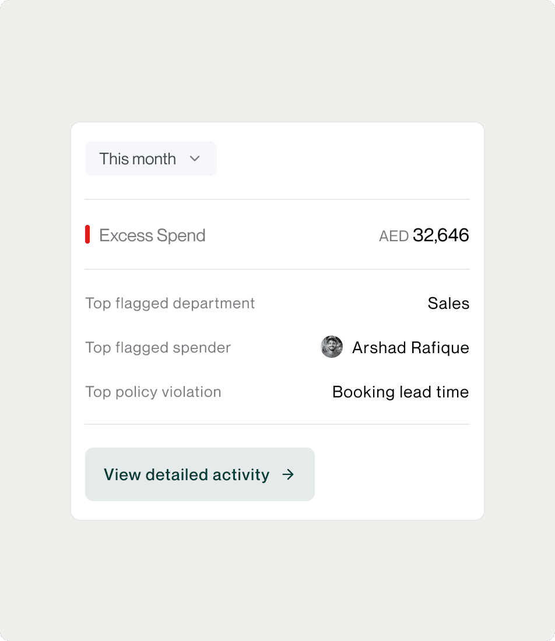Select the Excess Spend heading
This screenshot has width=555, height=641.
tap(152, 235)
